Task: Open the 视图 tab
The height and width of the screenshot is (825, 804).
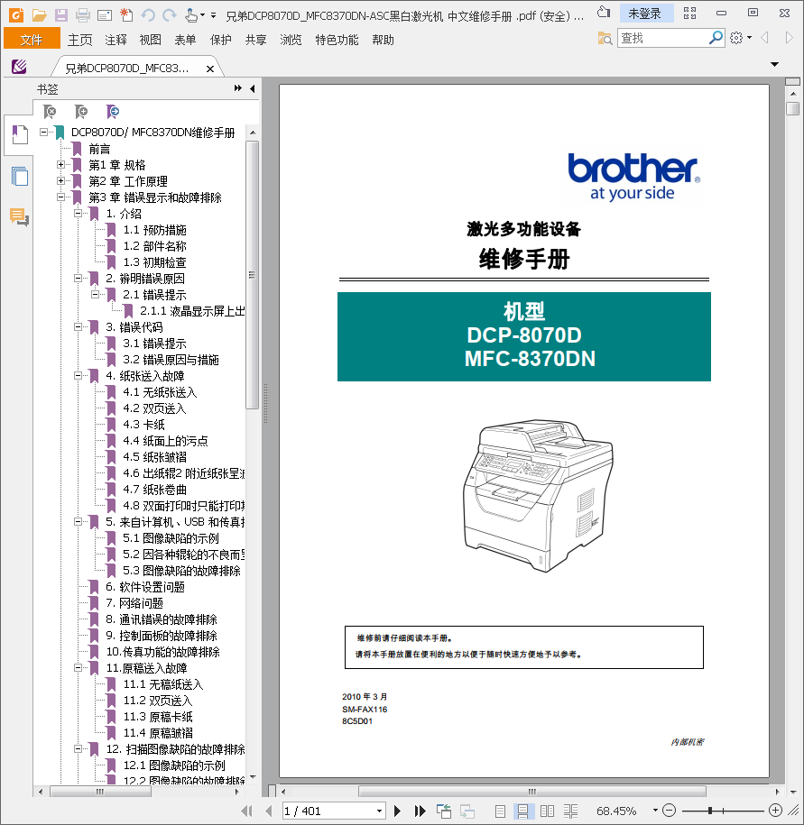Action: 151,40
